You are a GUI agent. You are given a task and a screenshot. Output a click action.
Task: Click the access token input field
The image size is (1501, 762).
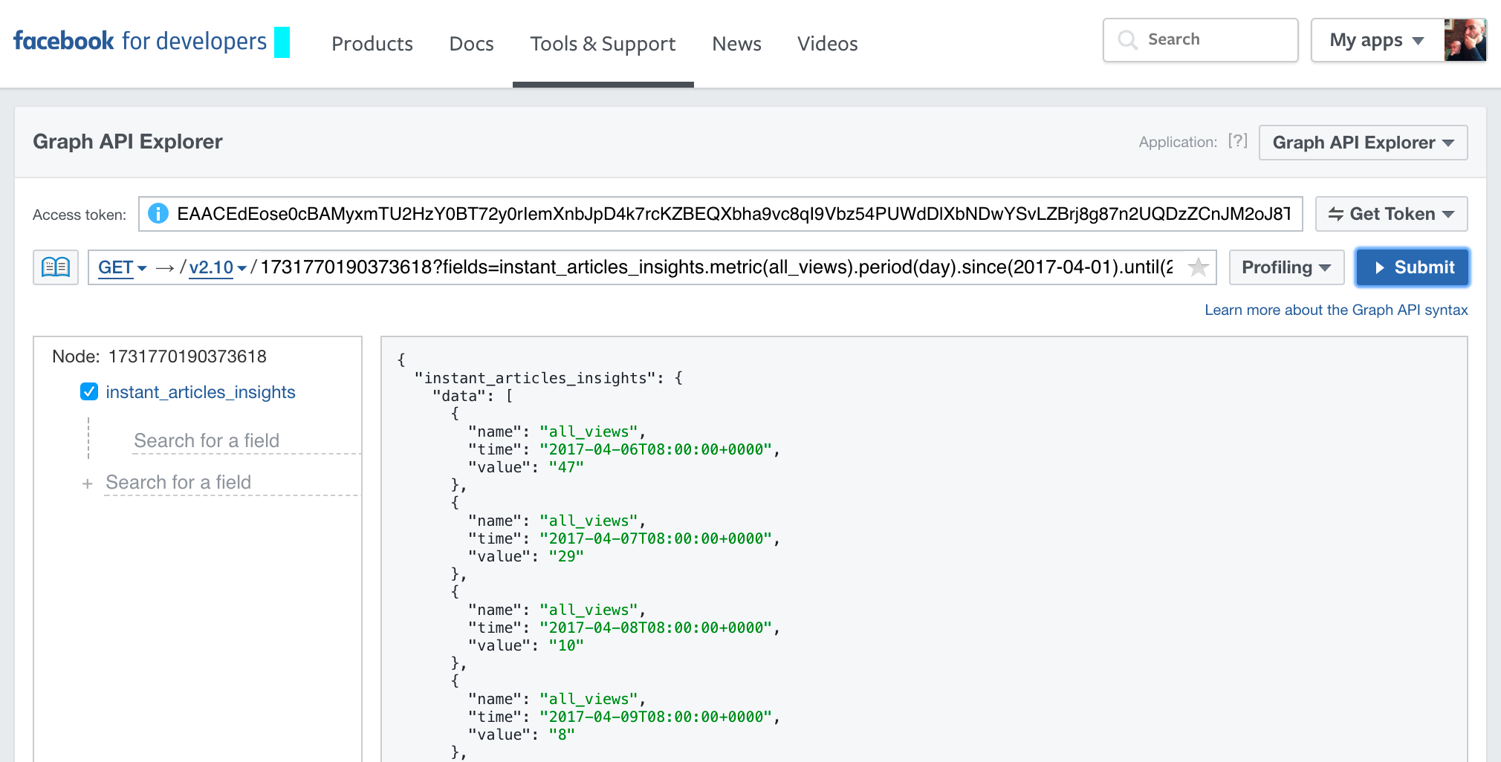click(x=720, y=214)
